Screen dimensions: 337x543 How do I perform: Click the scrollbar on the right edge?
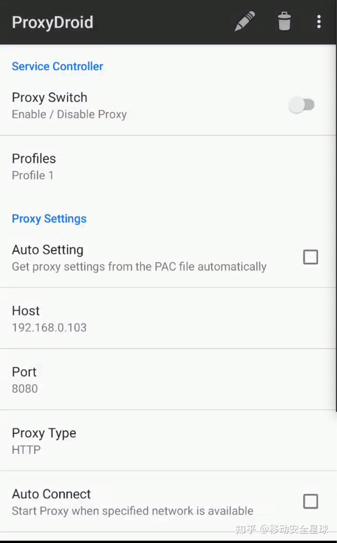tap(336, 228)
